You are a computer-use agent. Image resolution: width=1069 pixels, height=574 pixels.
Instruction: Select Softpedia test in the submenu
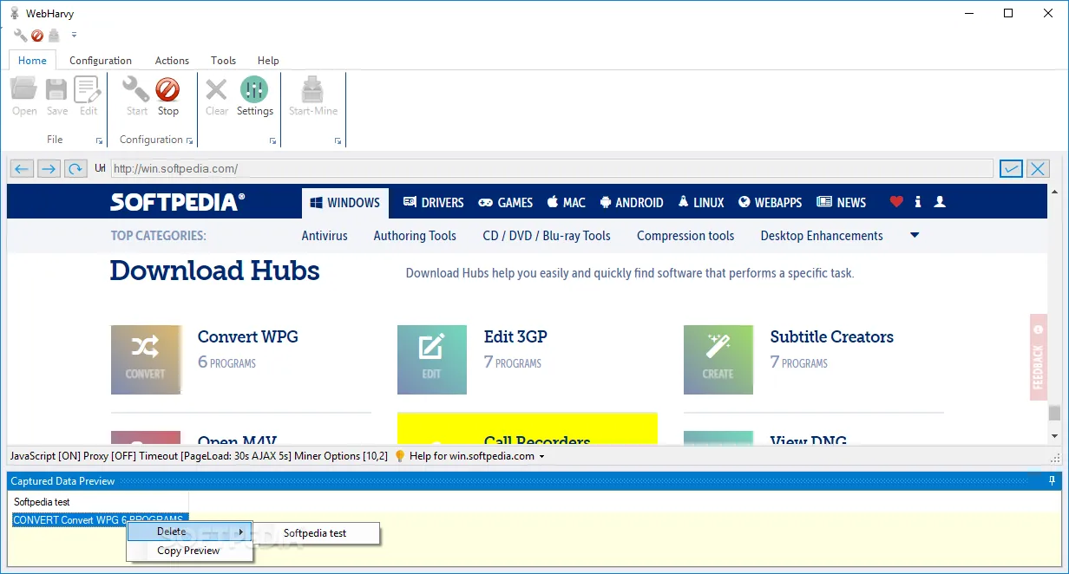click(x=315, y=533)
